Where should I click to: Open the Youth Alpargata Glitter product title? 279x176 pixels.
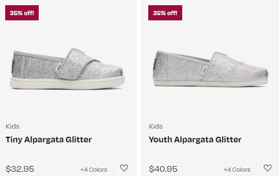tap(195, 140)
